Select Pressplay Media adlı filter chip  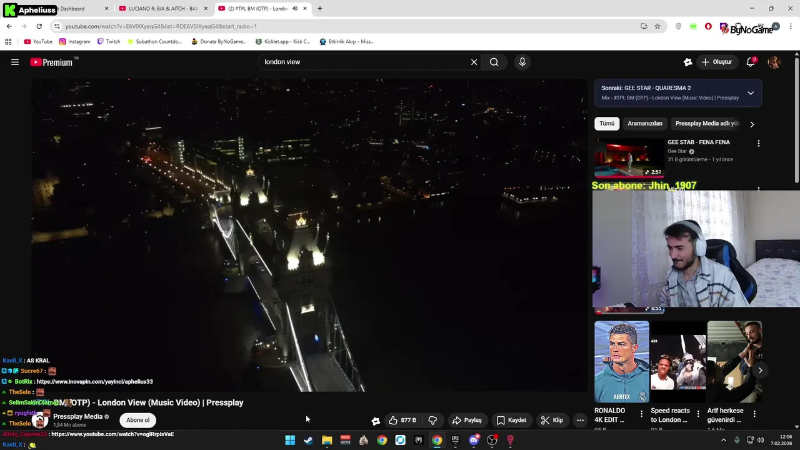point(707,124)
